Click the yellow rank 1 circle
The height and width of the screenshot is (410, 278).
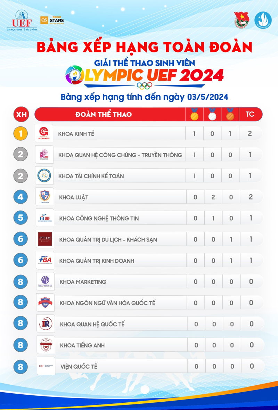[x=21, y=134]
